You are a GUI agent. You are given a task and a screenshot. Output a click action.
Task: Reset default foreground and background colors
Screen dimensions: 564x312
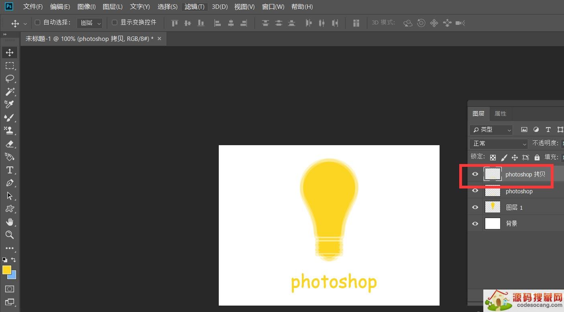coord(5,260)
